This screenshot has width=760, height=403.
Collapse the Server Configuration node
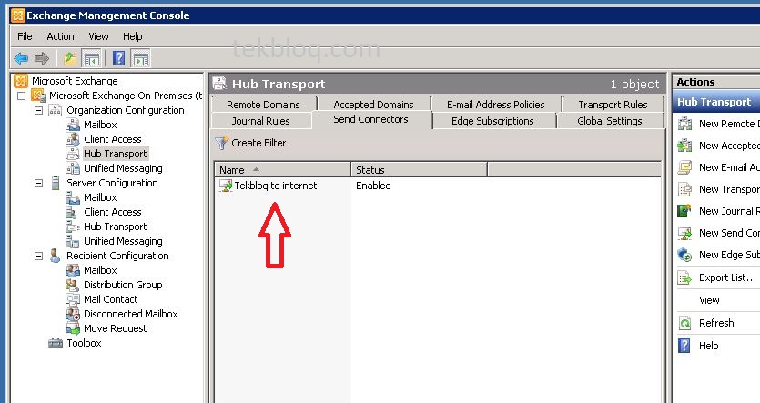(39, 183)
